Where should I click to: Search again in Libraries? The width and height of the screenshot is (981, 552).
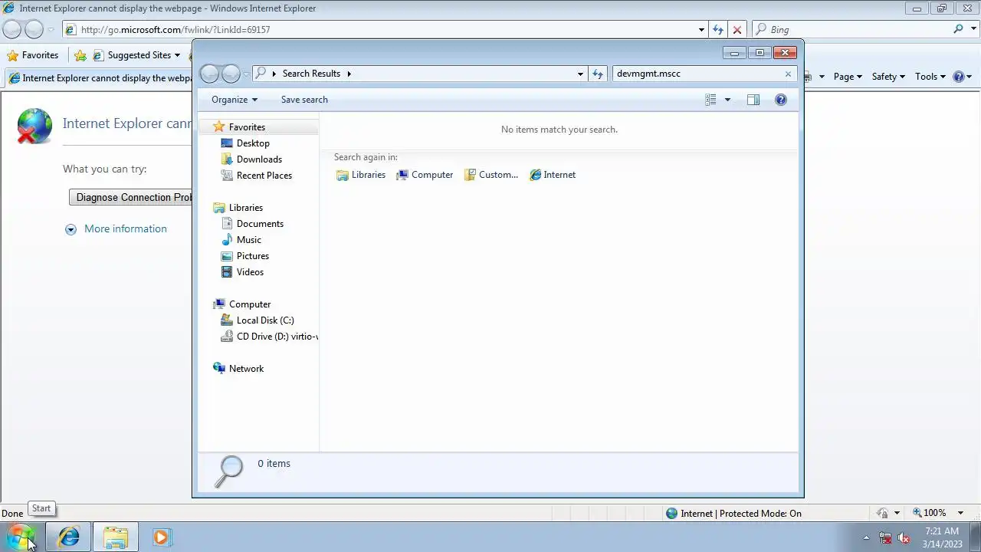pos(361,175)
